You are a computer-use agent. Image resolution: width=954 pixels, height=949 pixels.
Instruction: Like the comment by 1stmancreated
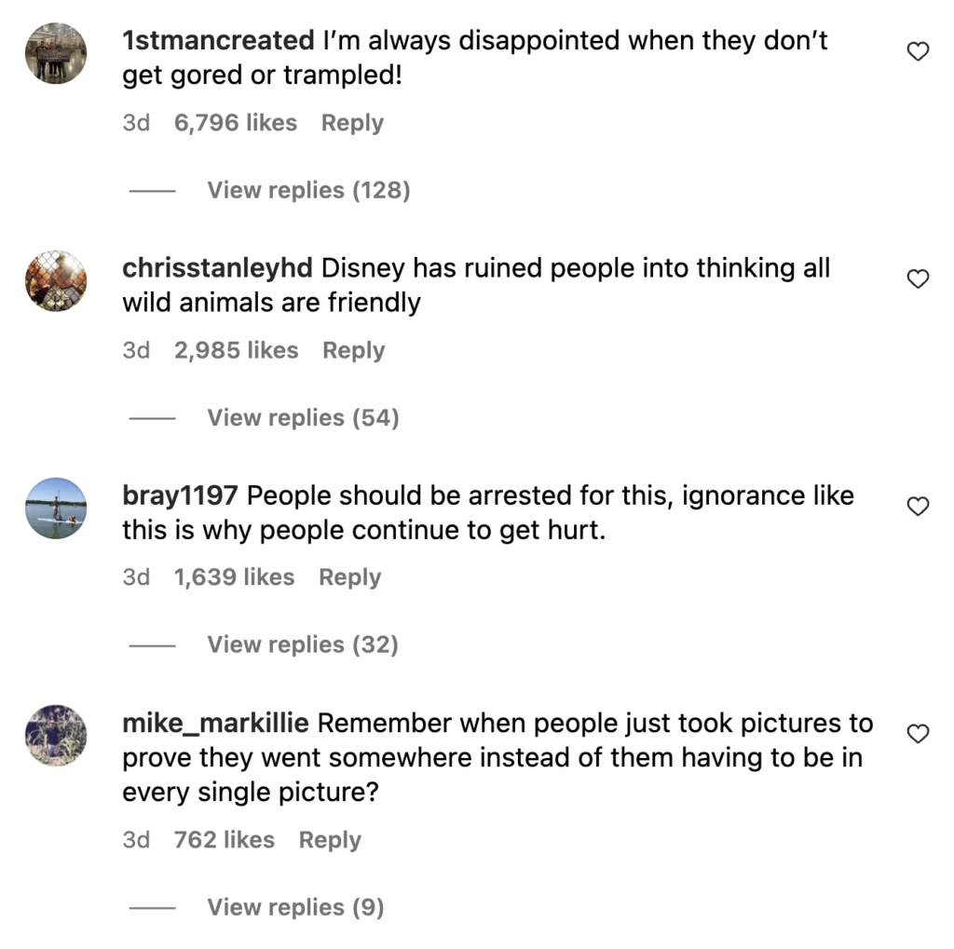(x=918, y=52)
